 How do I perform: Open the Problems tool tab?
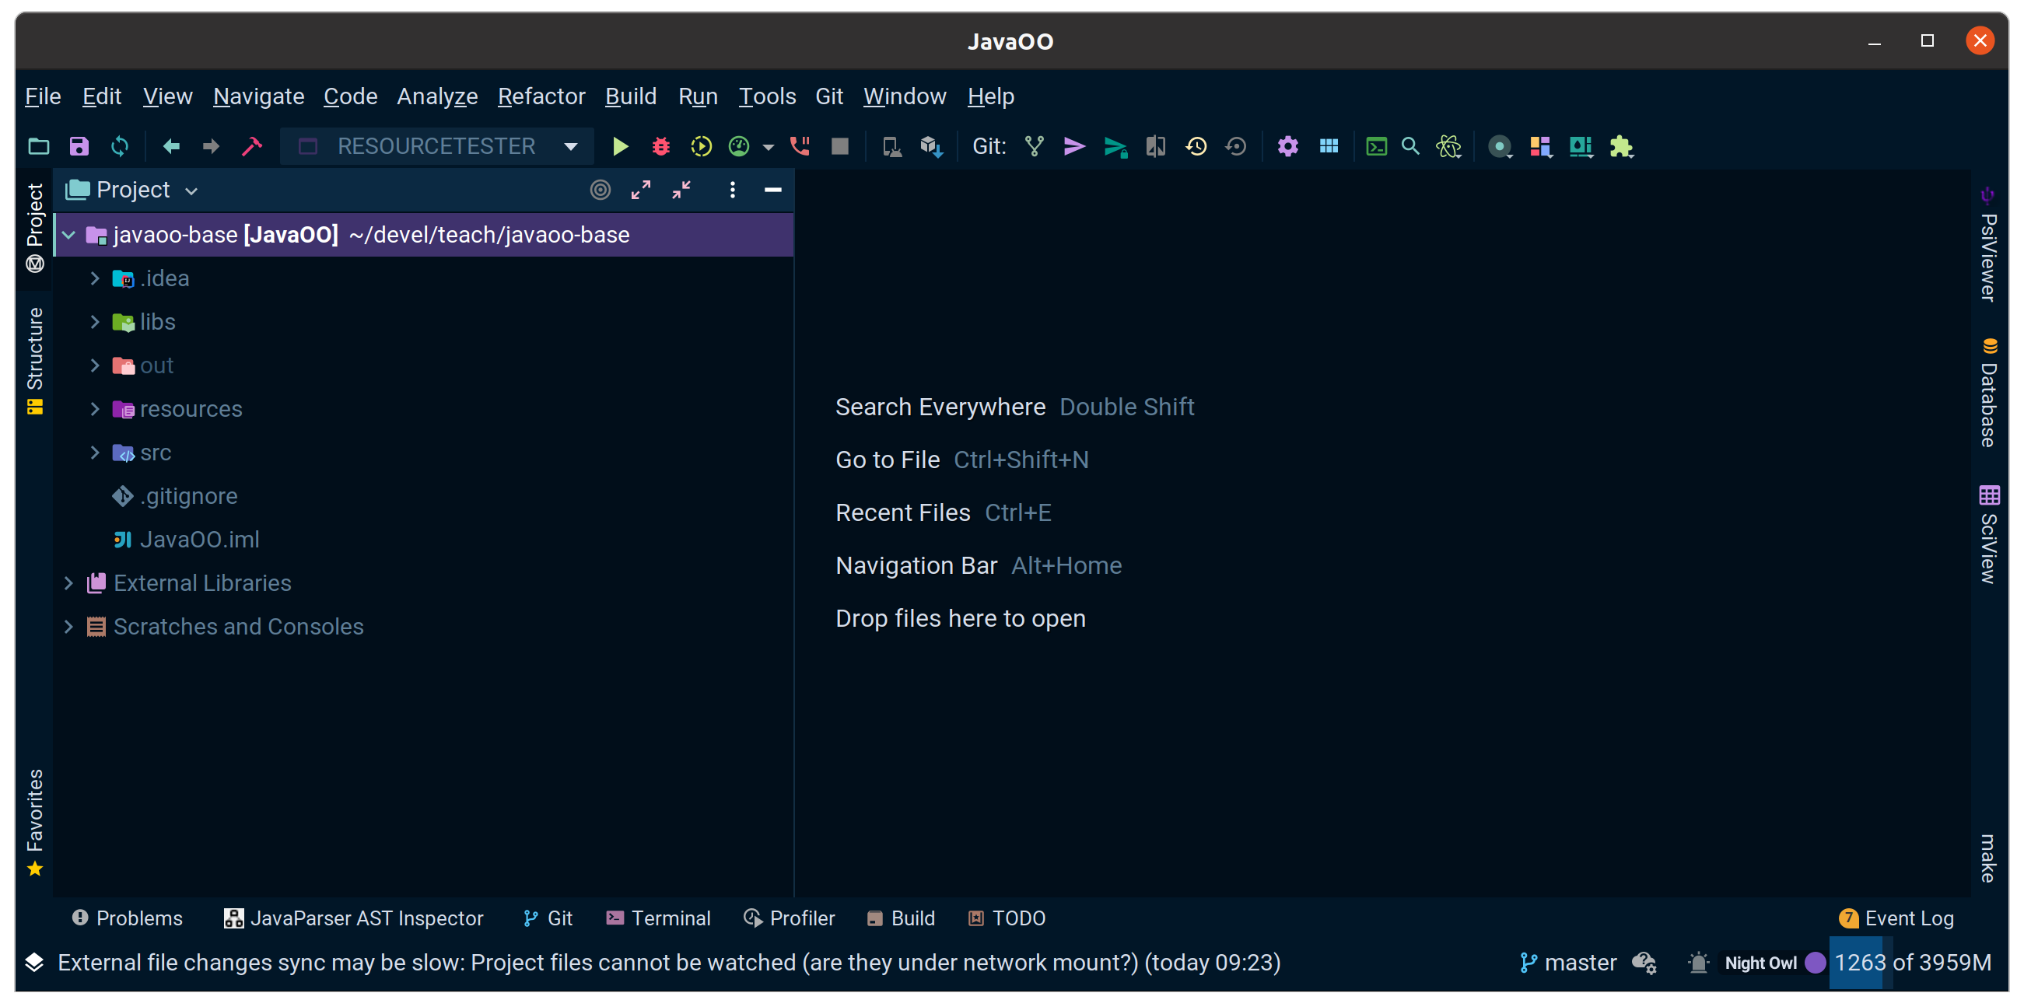click(128, 918)
